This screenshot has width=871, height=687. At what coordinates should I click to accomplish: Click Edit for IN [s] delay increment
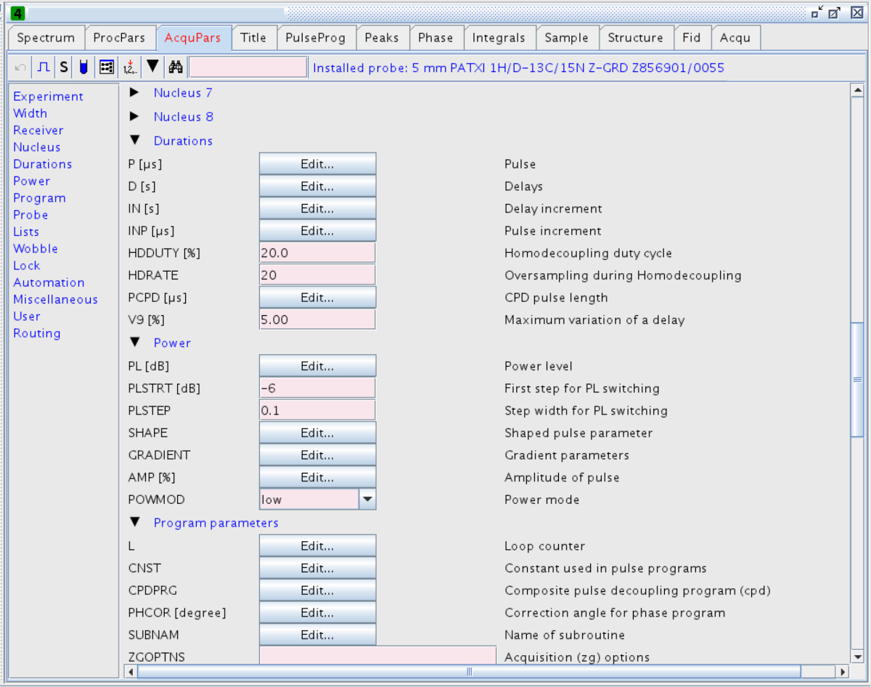(x=317, y=208)
